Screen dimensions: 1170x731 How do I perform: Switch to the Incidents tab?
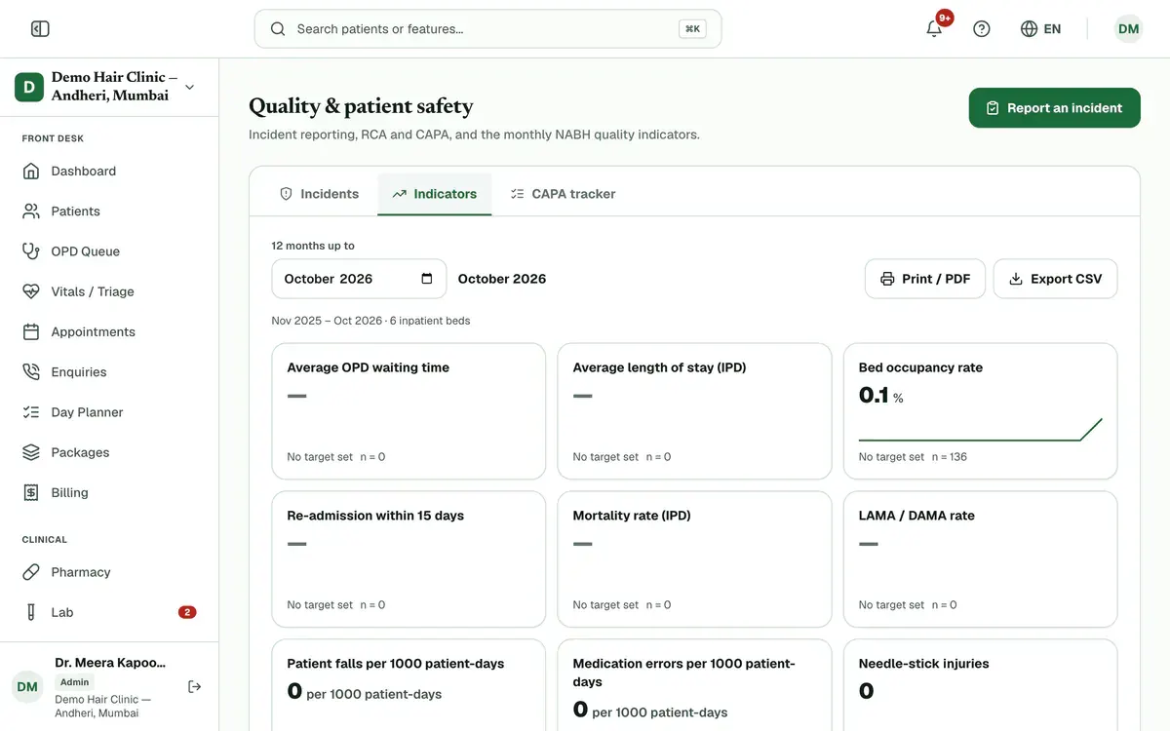(x=319, y=194)
